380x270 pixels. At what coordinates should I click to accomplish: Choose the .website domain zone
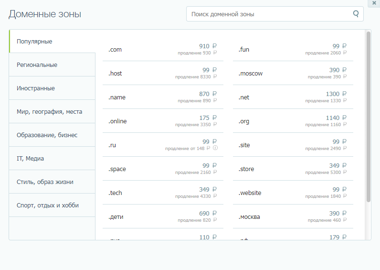(x=250, y=193)
